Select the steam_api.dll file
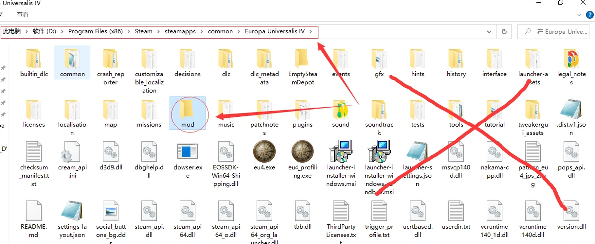595x244 pixels. (x=149, y=219)
